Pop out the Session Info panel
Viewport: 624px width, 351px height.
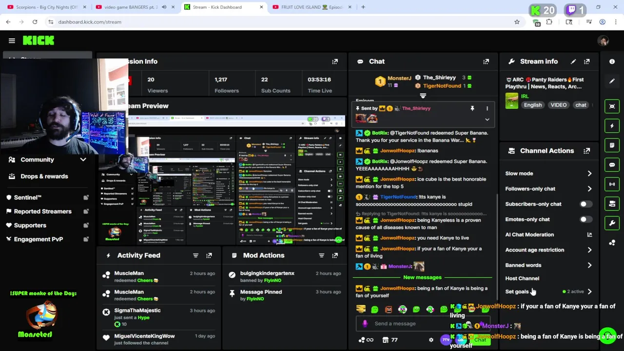tap(335, 61)
